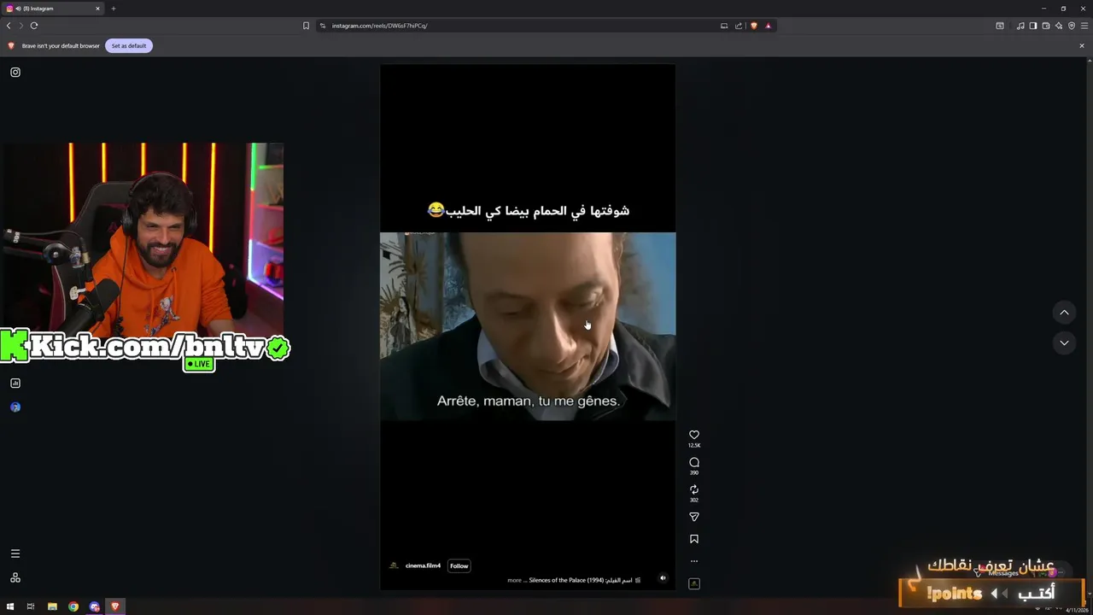
Task: Open the Instagram home logo
Action: click(x=15, y=72)
